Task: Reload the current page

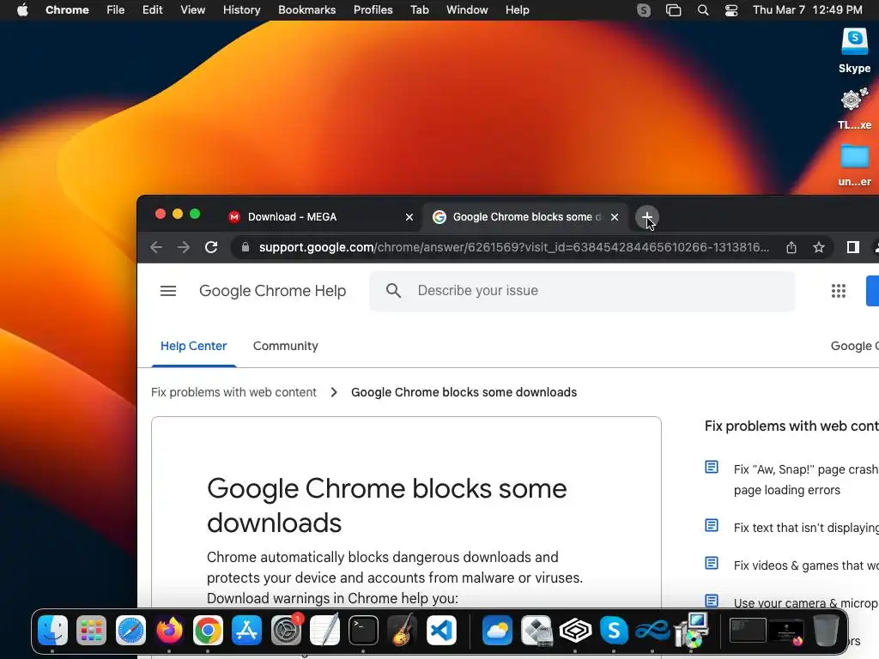Action: point(211,247)
